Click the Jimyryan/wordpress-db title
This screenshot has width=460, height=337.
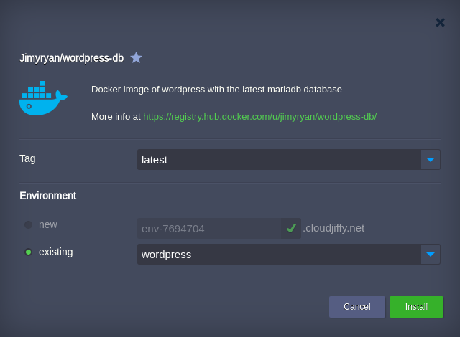tap(72, 58)
